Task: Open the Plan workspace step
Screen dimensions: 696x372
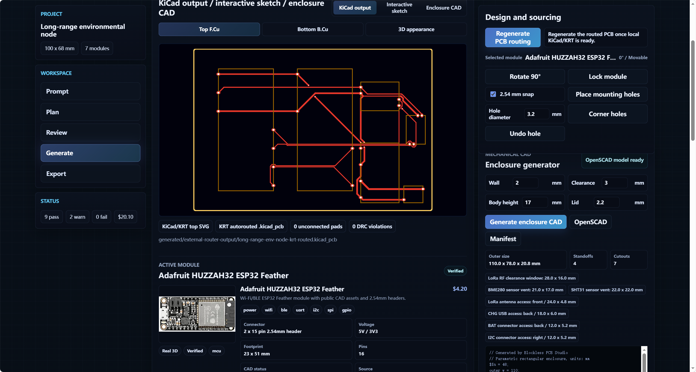Action: [x=90, y=112]
